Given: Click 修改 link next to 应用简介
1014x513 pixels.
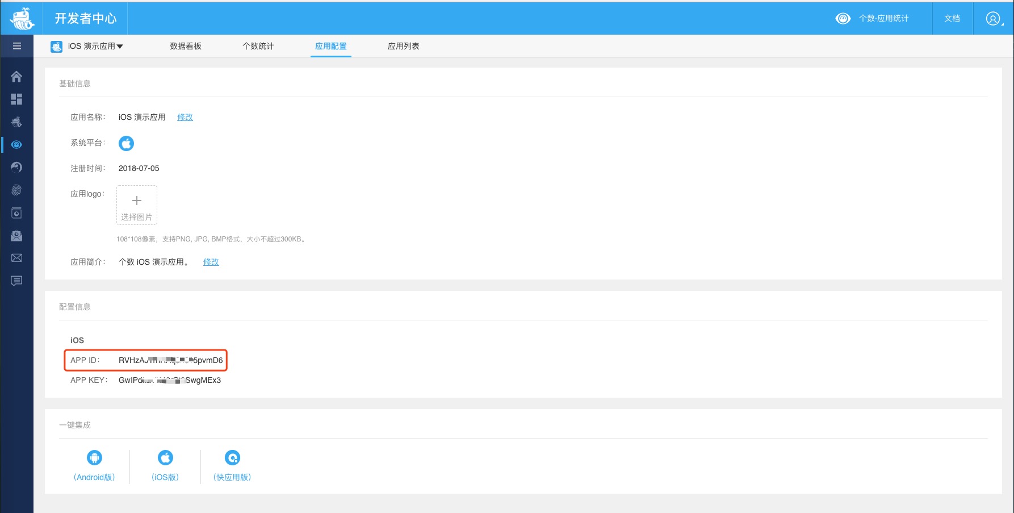Looking at the screenshot, I should coord(211,262).
